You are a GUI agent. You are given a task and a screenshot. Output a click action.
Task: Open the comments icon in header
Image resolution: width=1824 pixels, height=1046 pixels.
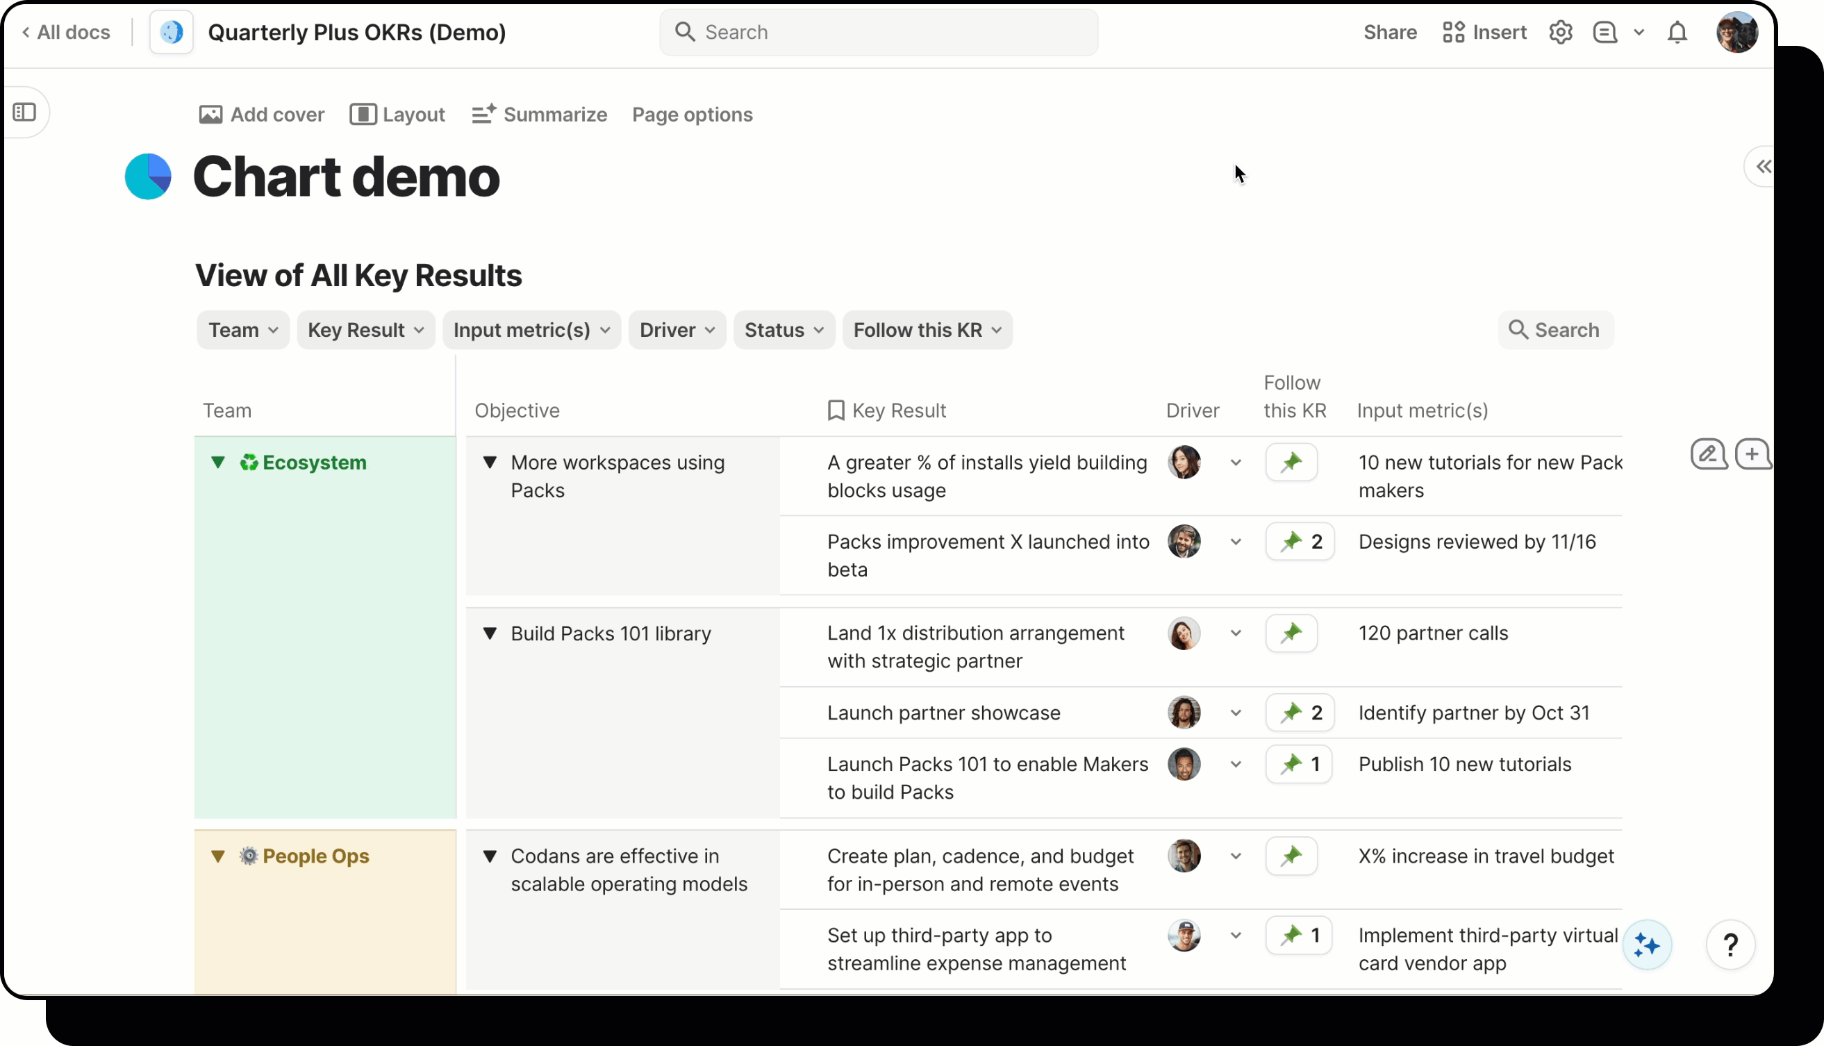[x=1605, y=33]
